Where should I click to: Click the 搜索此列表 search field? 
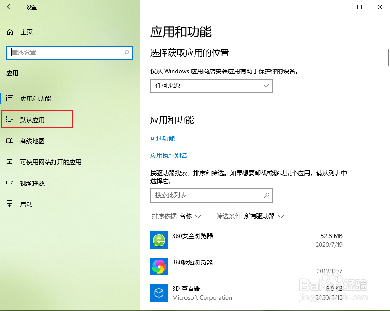(211, 195)
